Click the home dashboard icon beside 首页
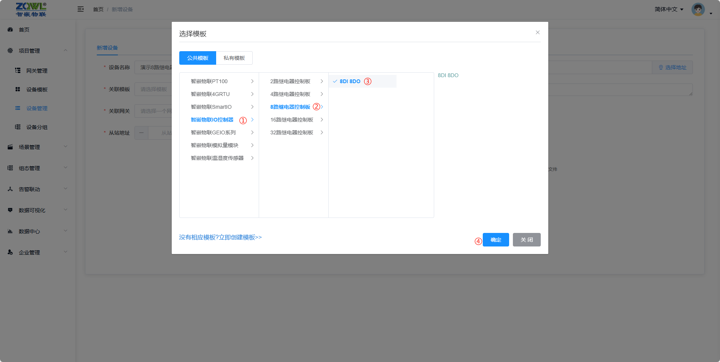 pyautogui.click(x=10, y=29)
